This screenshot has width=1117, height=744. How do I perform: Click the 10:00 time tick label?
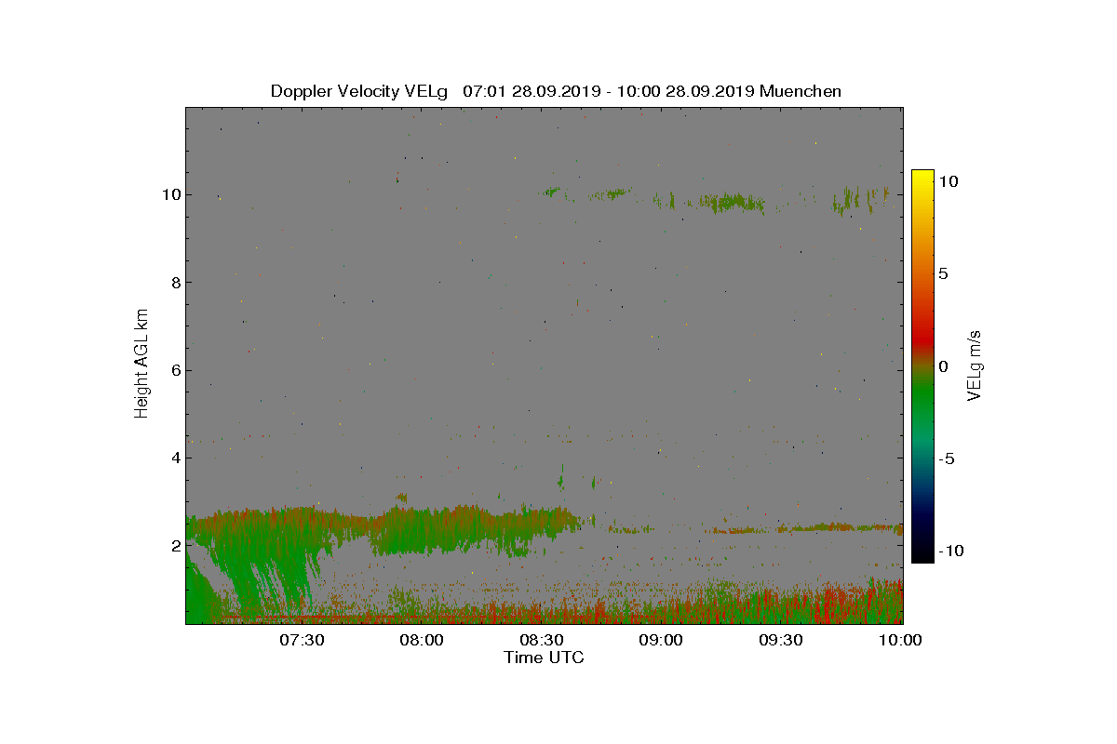(900, 640)
